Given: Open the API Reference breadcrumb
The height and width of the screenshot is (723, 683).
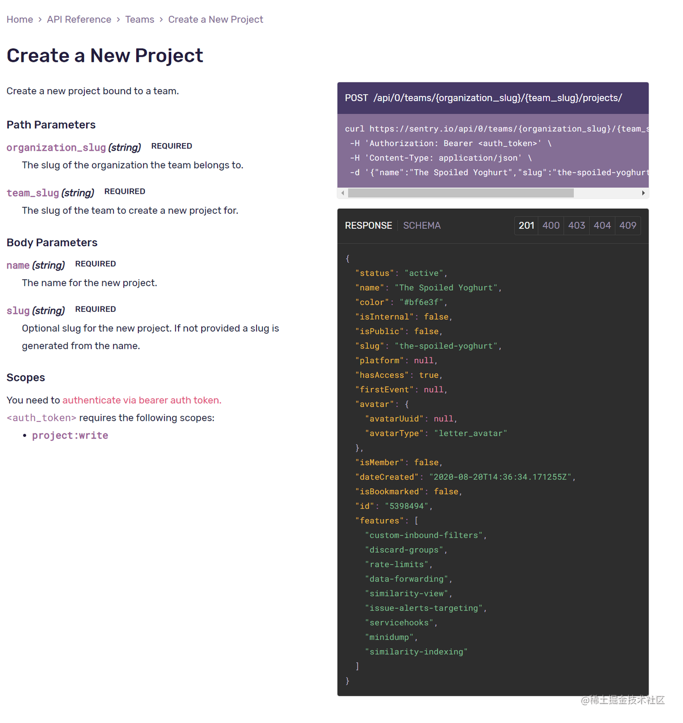Looking at the screenshot, I should coord(79,19).
